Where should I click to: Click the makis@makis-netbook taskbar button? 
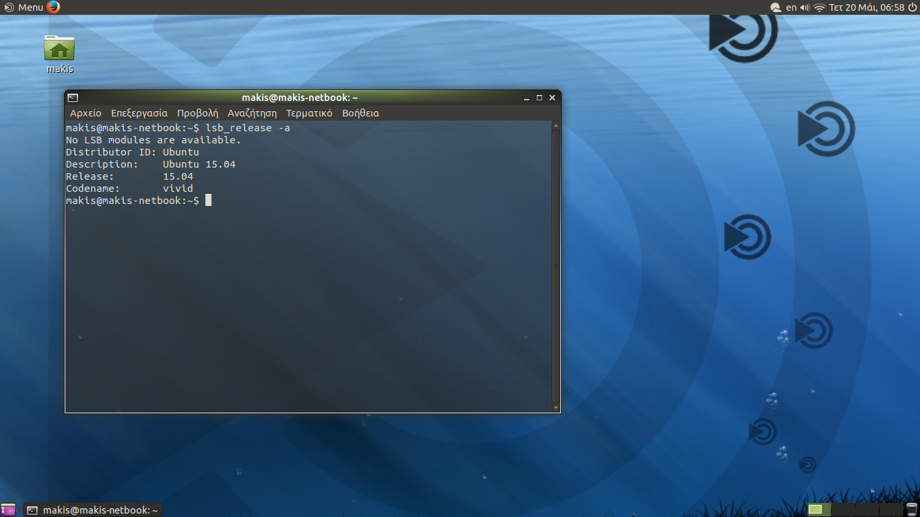(93, 510)
